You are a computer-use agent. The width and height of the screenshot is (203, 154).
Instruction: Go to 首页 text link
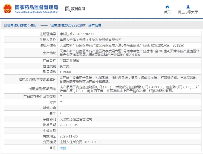167,12
